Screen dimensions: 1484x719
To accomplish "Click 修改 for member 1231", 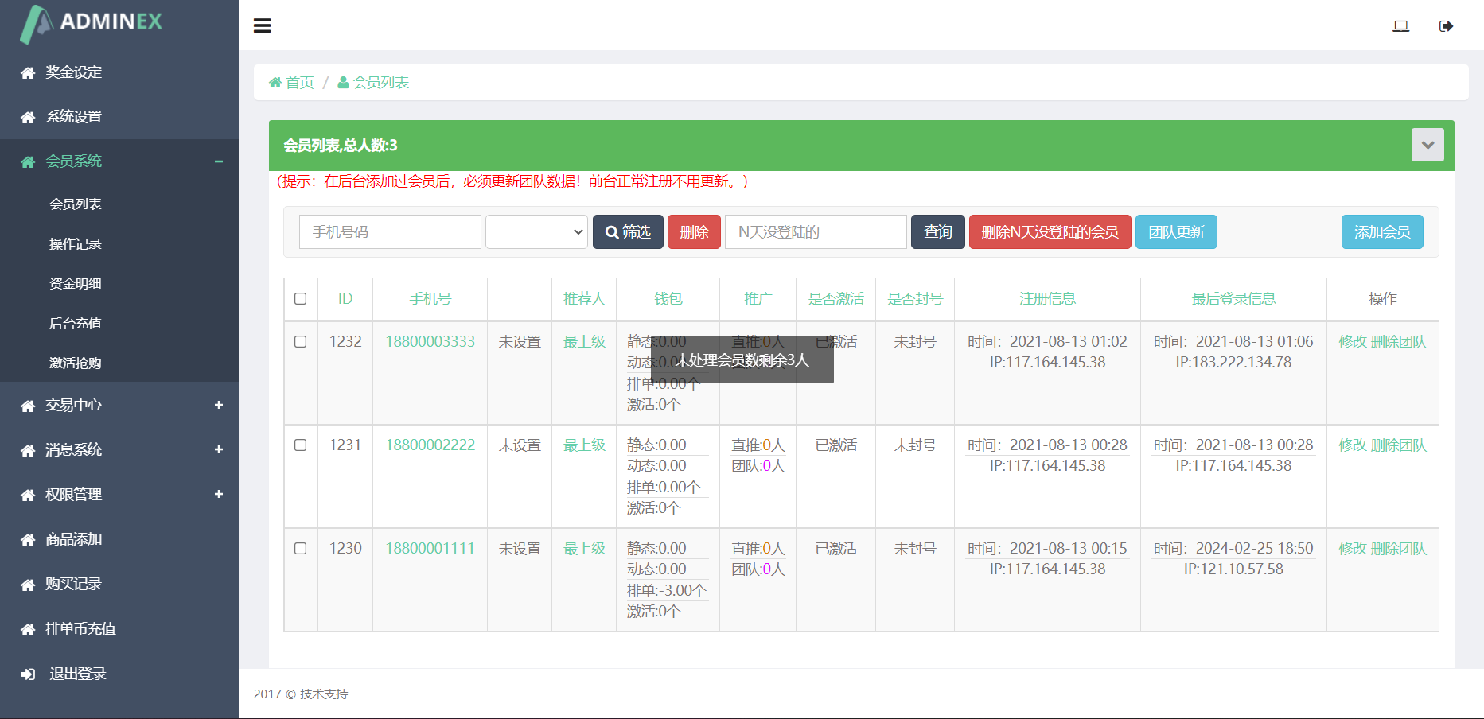I will coord(1353,445).
